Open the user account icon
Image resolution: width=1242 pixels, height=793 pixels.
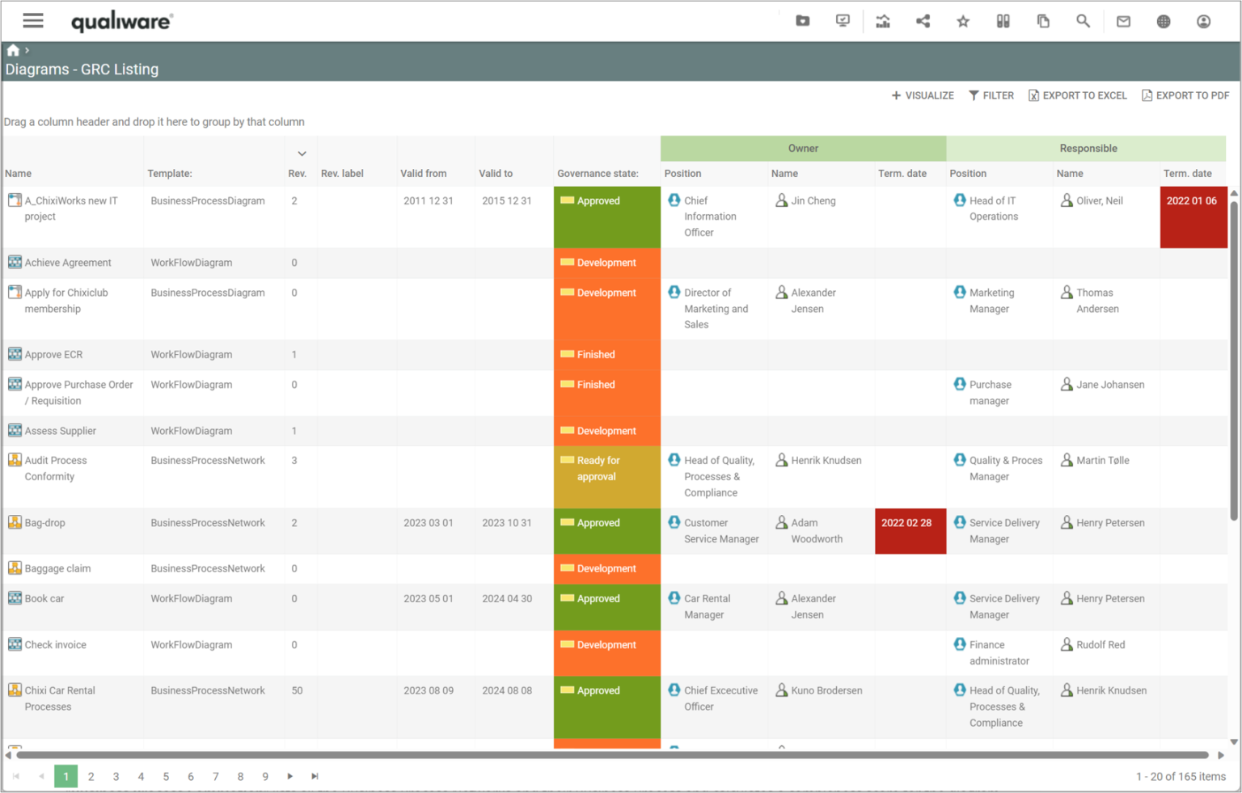[x=1203, y=20]
